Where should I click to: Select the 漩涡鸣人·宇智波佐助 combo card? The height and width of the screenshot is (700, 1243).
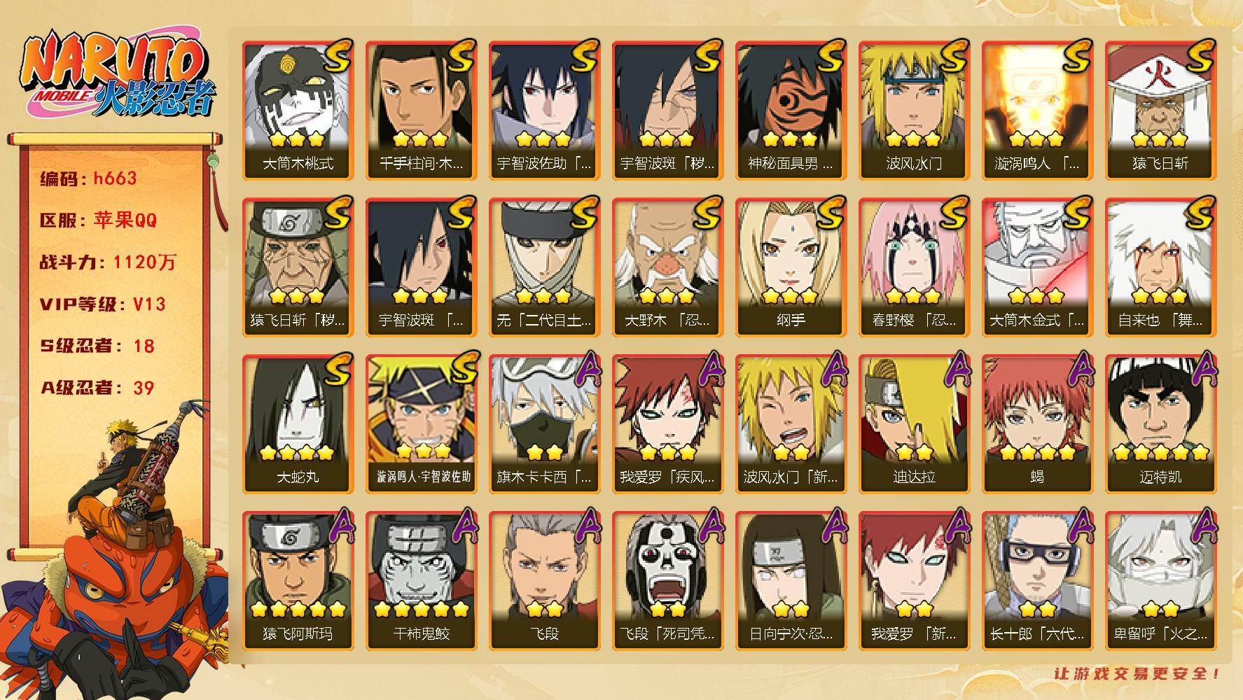pos(421,424)
